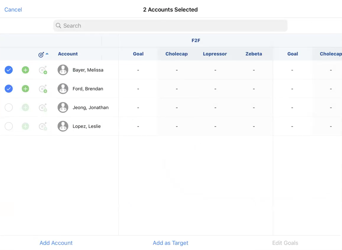This screenshot has width=342, height=250.
Task: Tap Add Account at the bottom
Action: [x=56, y=243]
